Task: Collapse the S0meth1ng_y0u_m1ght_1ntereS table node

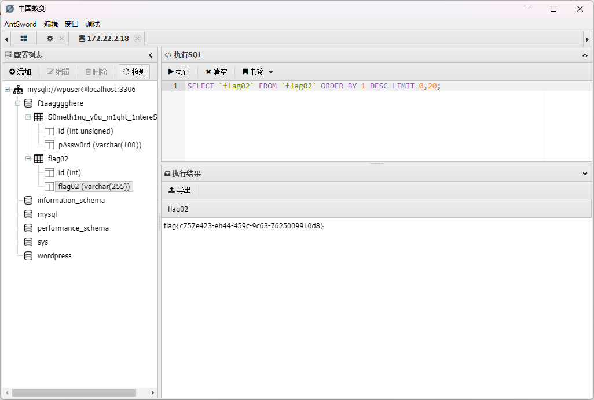Action: point(28,117)
